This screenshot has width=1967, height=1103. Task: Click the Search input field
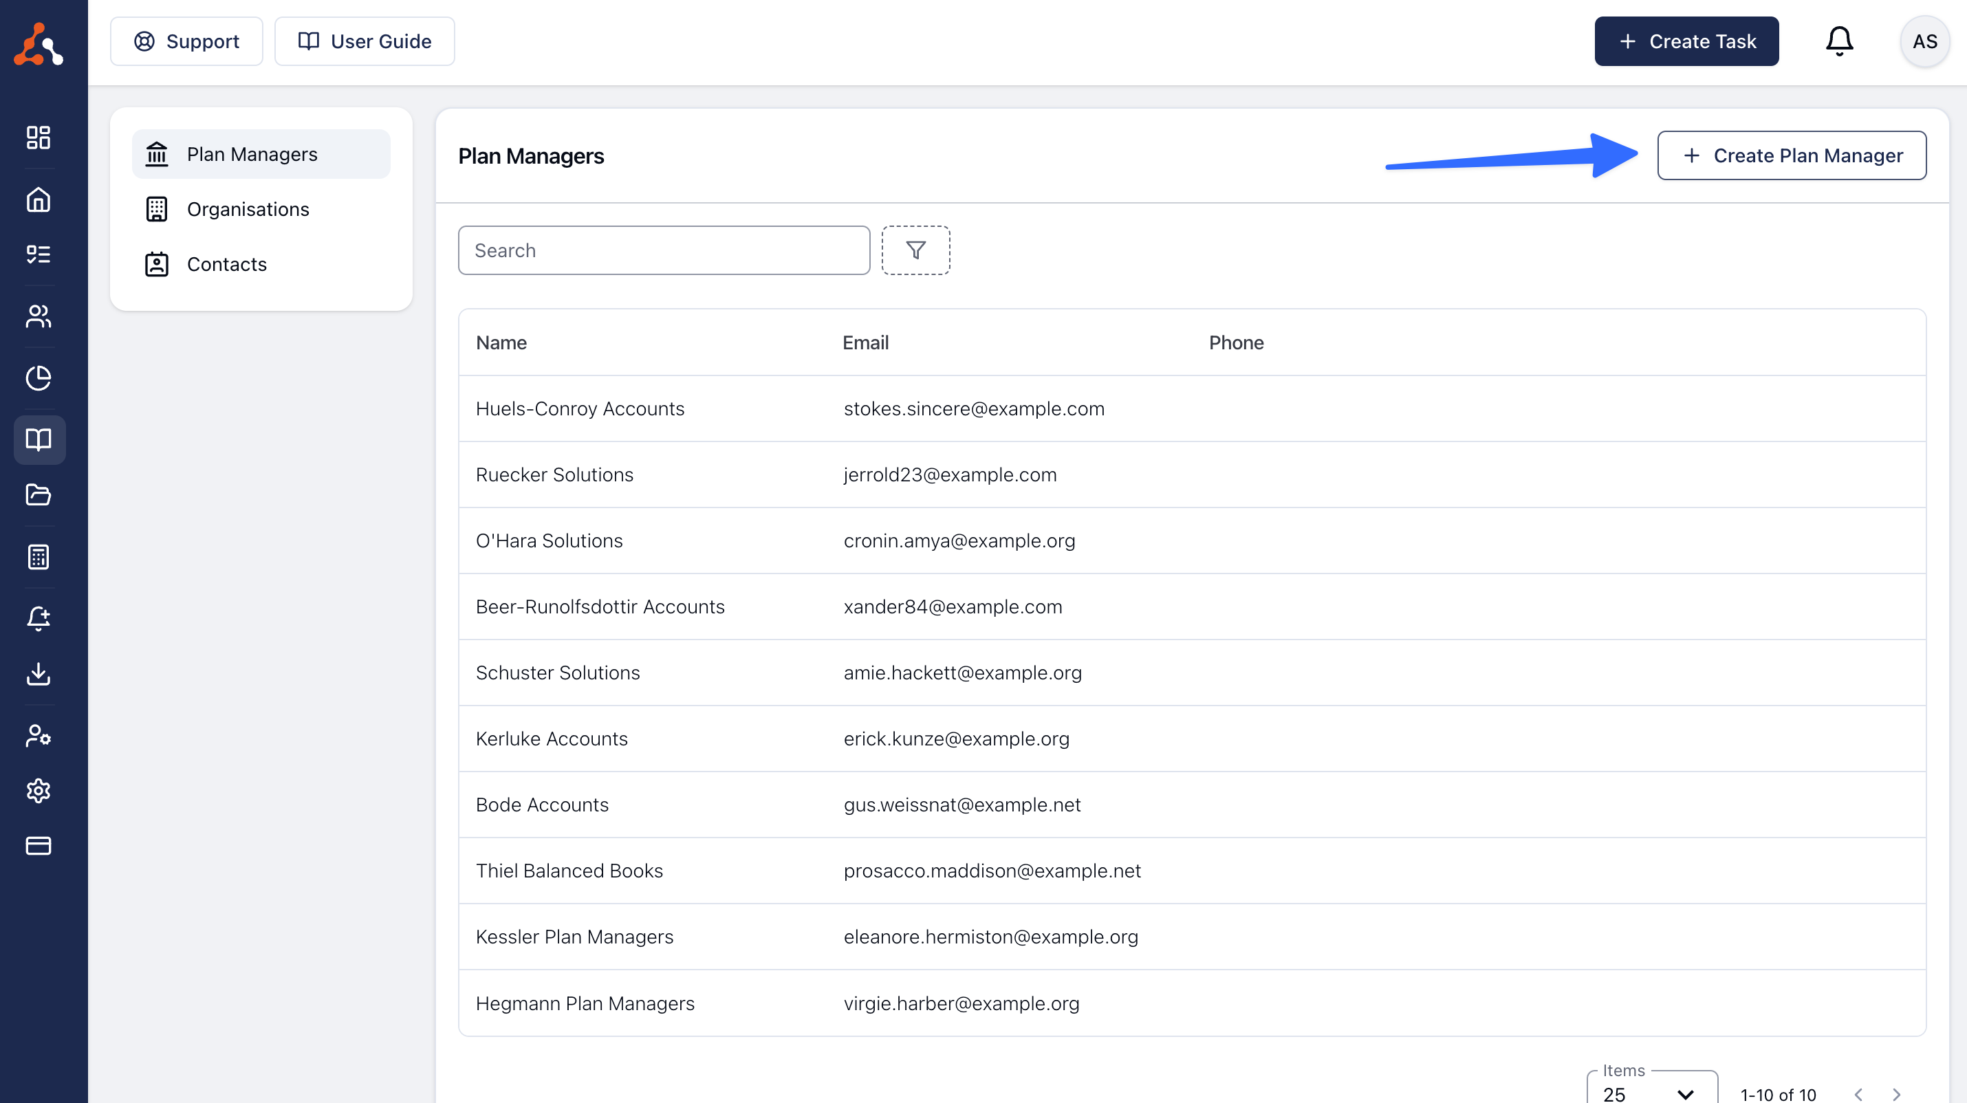(x=664, y=250)
